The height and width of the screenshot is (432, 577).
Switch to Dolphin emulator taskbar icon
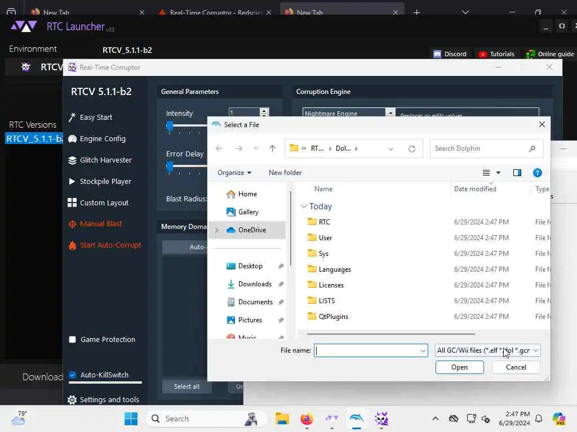(356, 418)
